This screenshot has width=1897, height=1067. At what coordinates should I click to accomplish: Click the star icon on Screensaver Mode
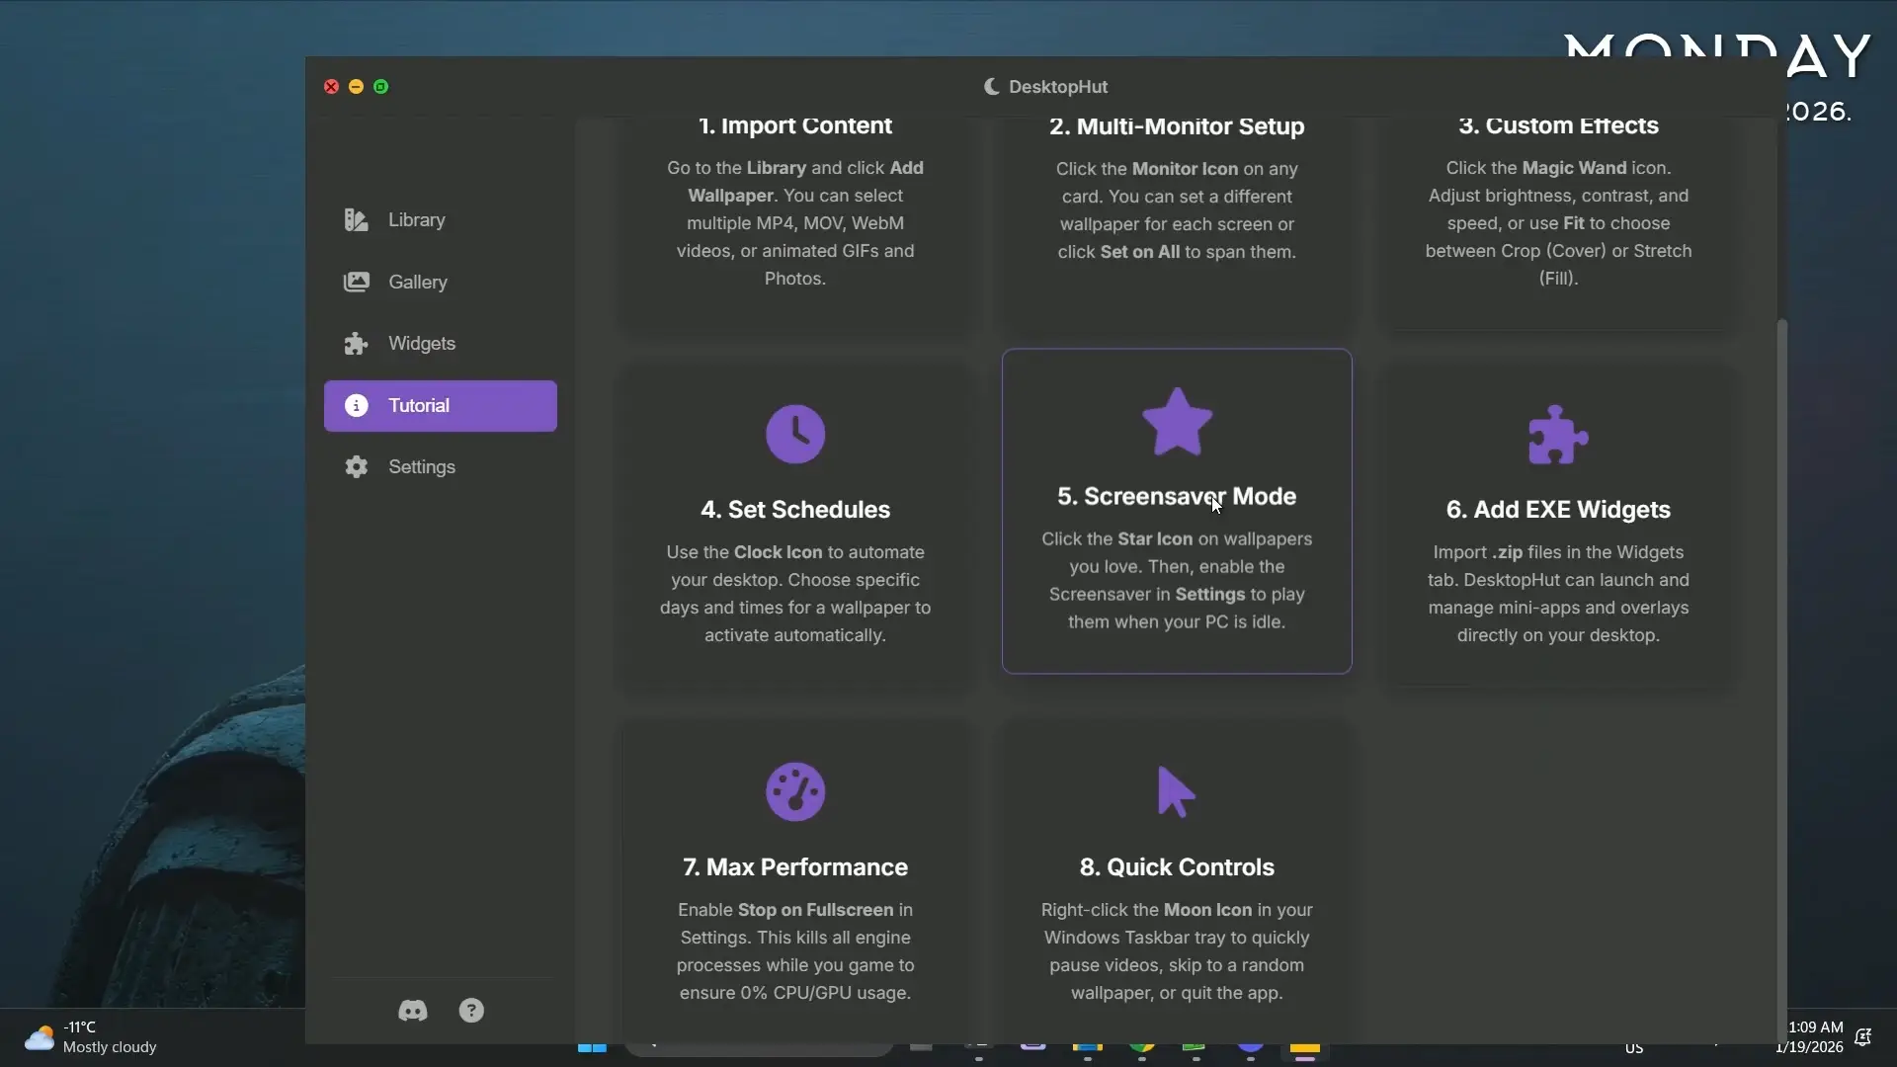1177,422
